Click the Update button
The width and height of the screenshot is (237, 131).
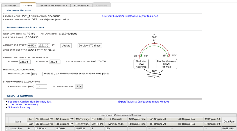pos(66,45)
